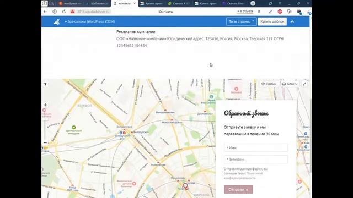Open the Yandex account icon beside back arrow
353x198 pixels.
pos(55,12)
